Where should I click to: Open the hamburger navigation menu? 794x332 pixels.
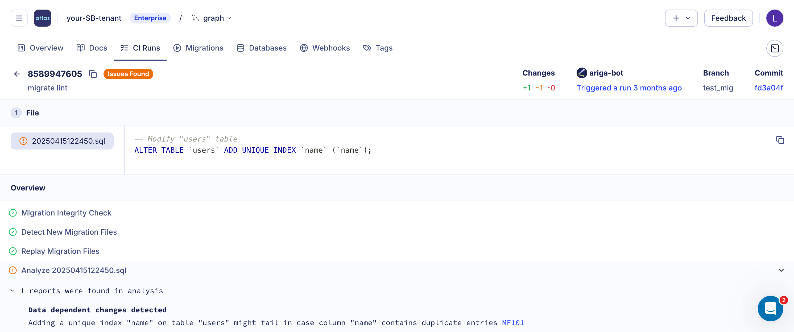pos(19,18)
